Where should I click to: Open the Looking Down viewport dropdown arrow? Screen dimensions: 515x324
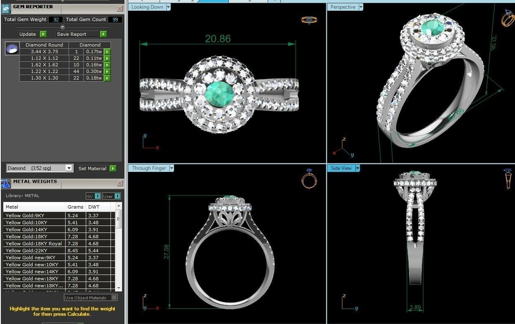168,7
